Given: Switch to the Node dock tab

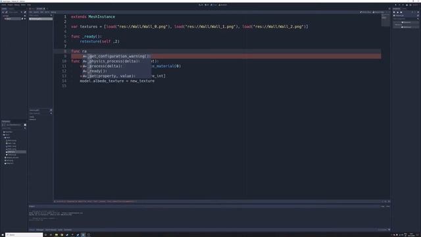Looking at the screenshot, I should tap(404, 9).
